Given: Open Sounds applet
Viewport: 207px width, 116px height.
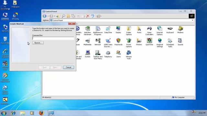Looking at the screenshot, I should [180, 42].
